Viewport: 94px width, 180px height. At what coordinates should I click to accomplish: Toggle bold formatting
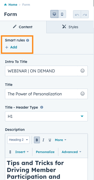point(37,140)
